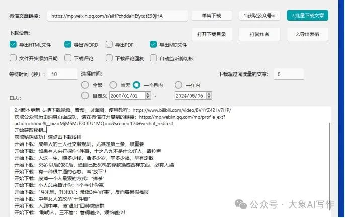Enable 导出PDF checkbox

(x=109, y=44)
